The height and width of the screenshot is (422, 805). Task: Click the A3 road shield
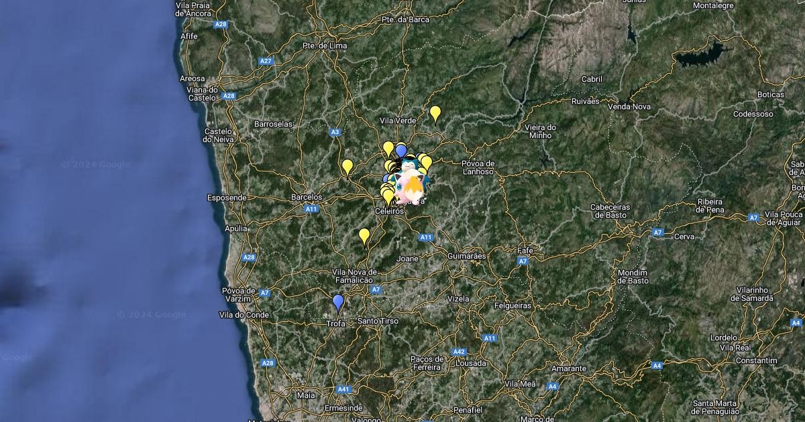point(335,132)
